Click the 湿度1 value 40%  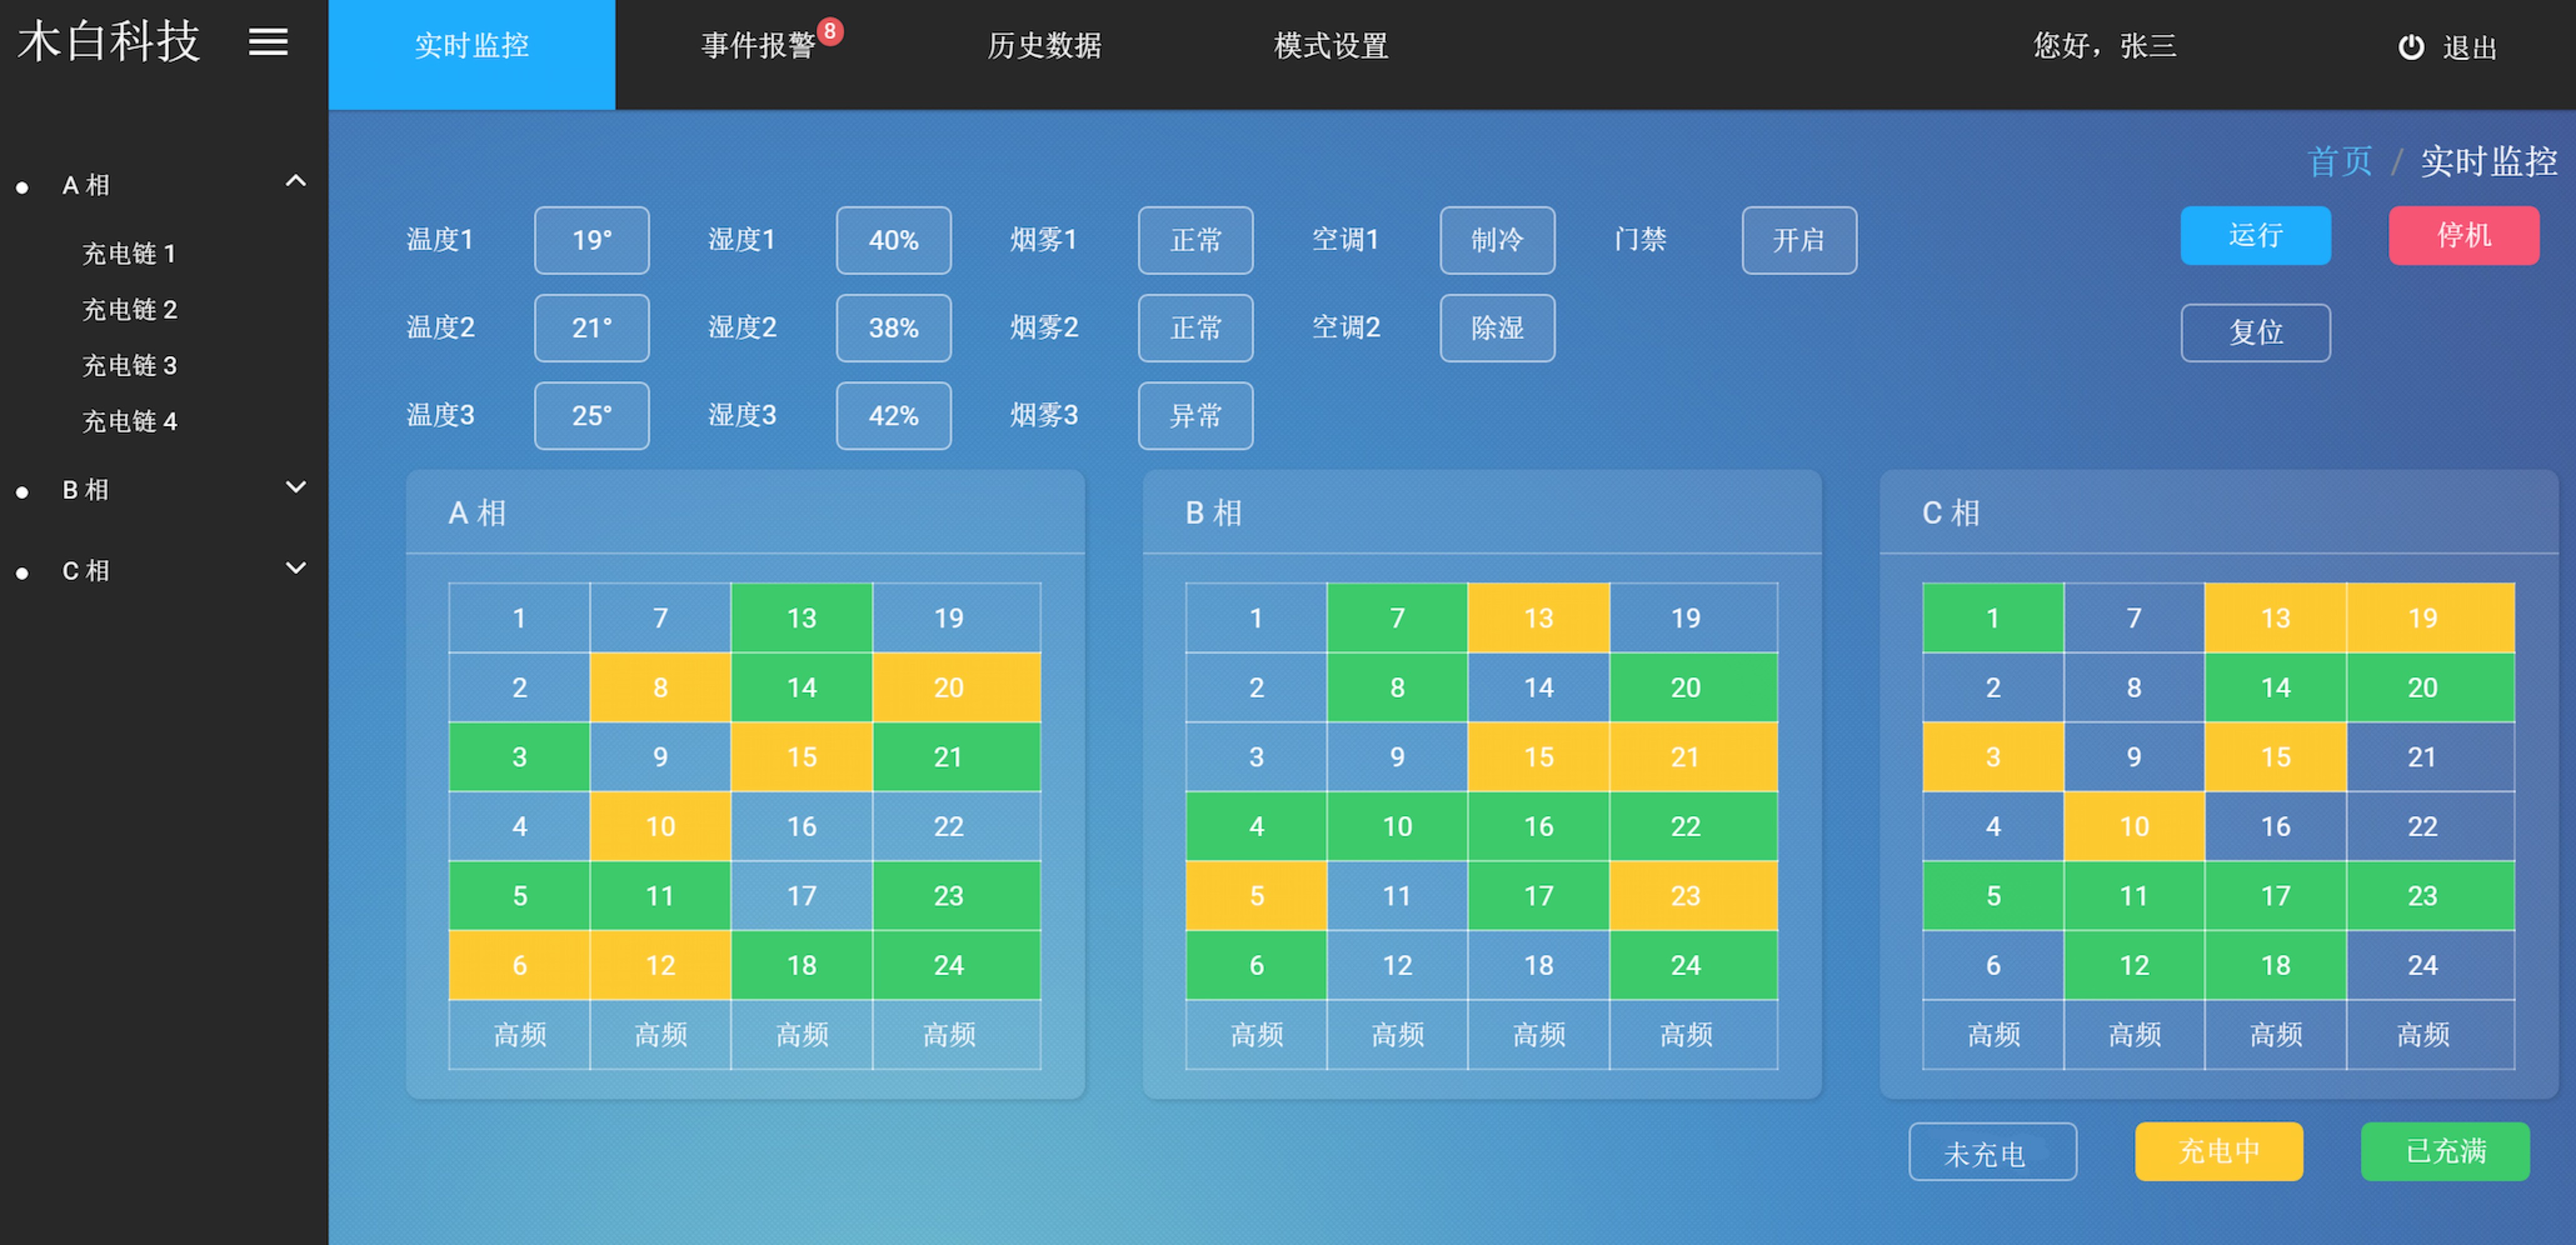point(893,241)
